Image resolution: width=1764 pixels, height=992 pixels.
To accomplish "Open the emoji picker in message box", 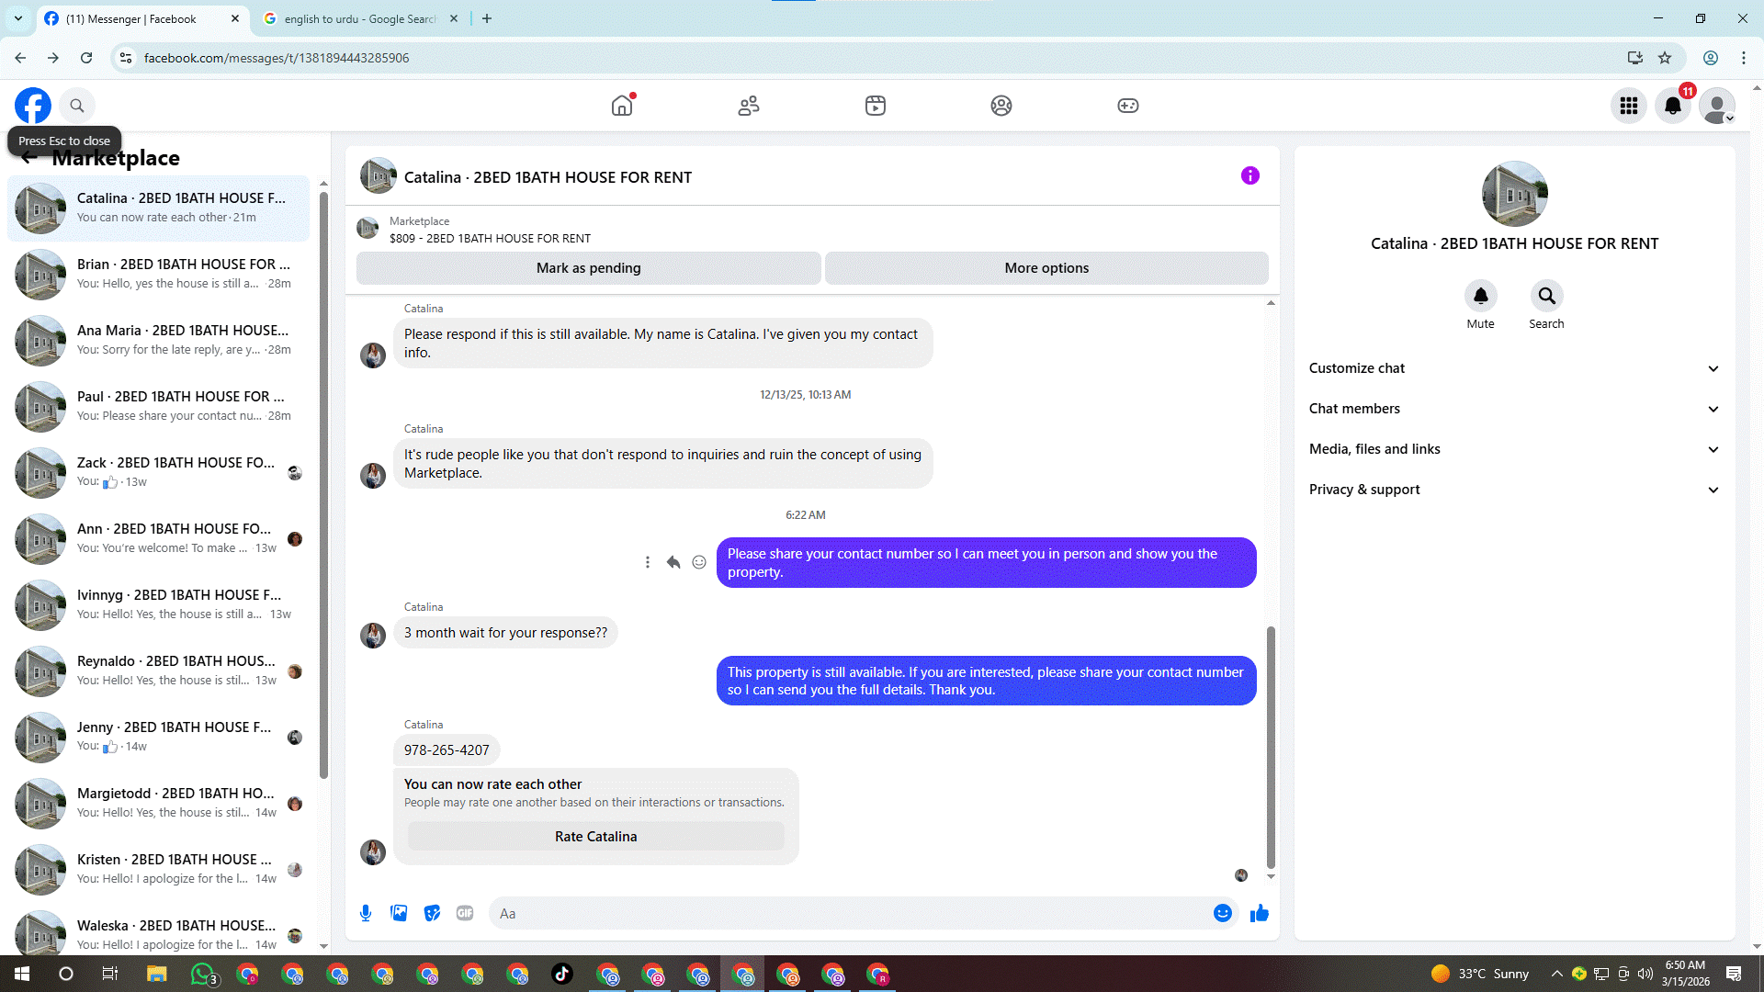I will tap(1223, 913).
